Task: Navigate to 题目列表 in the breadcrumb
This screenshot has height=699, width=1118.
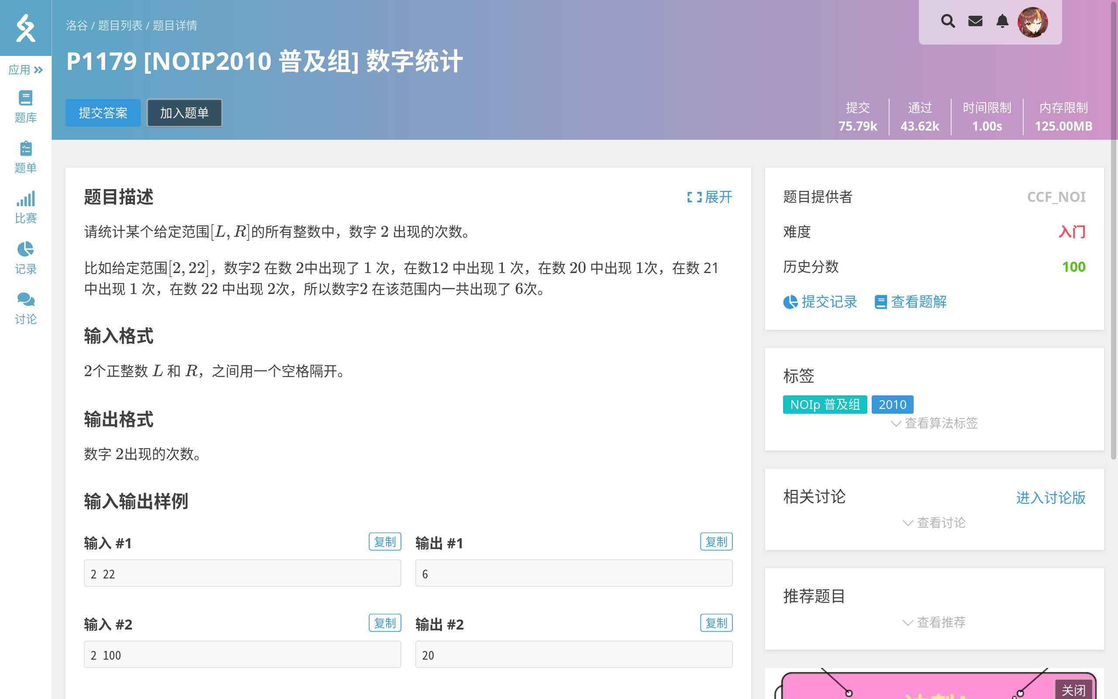Action: [121, 25]
